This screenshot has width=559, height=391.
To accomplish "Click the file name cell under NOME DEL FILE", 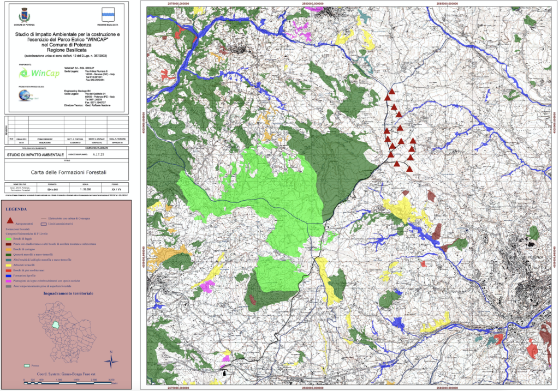I will click(20, 189).
